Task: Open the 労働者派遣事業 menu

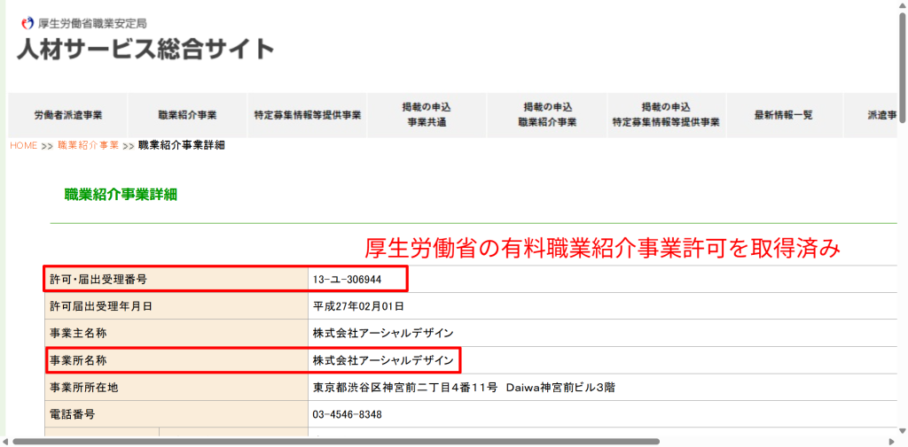Action: tap(67, 115)
